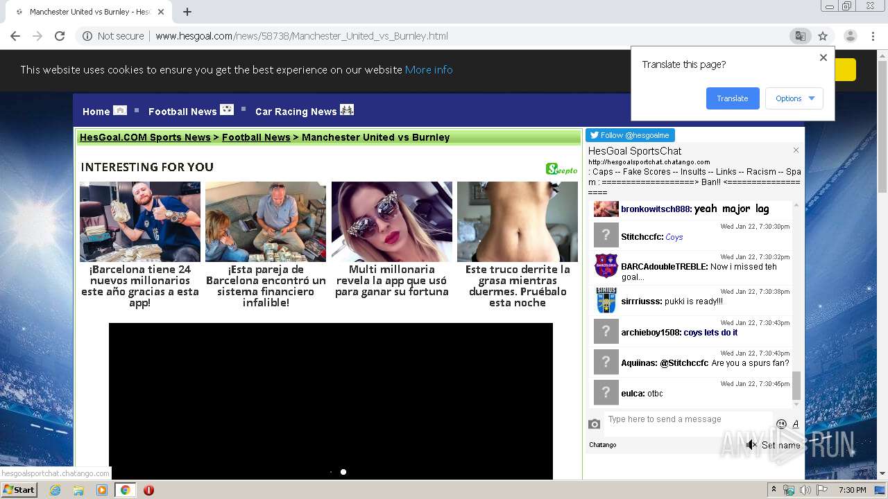Click the video player area
The width and height of the screenshot is (888, 499).
(x=331, y=401)
